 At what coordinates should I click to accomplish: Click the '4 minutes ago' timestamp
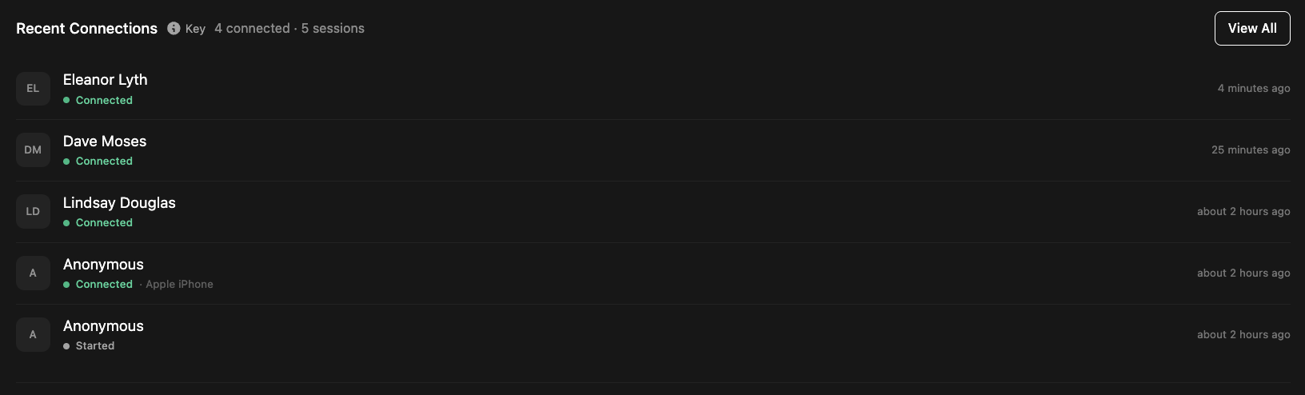coord(1253,89)
